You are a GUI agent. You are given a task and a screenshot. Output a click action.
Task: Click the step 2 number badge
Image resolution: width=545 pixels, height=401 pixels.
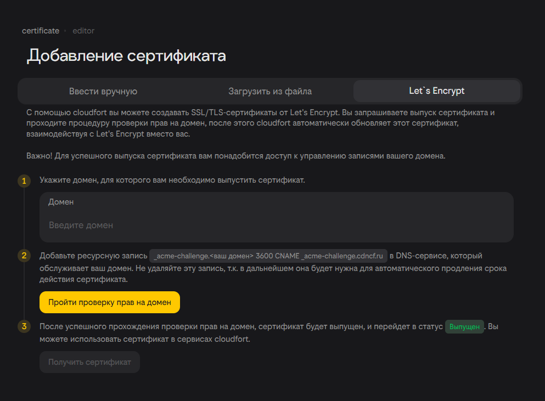point(24,256)
